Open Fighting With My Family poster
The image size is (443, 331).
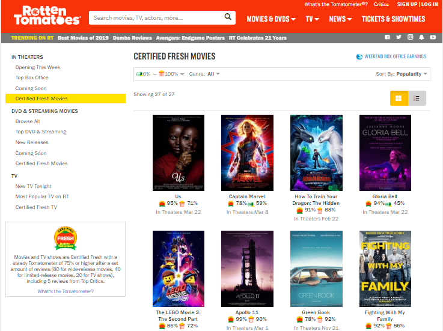tap(385, 269)
